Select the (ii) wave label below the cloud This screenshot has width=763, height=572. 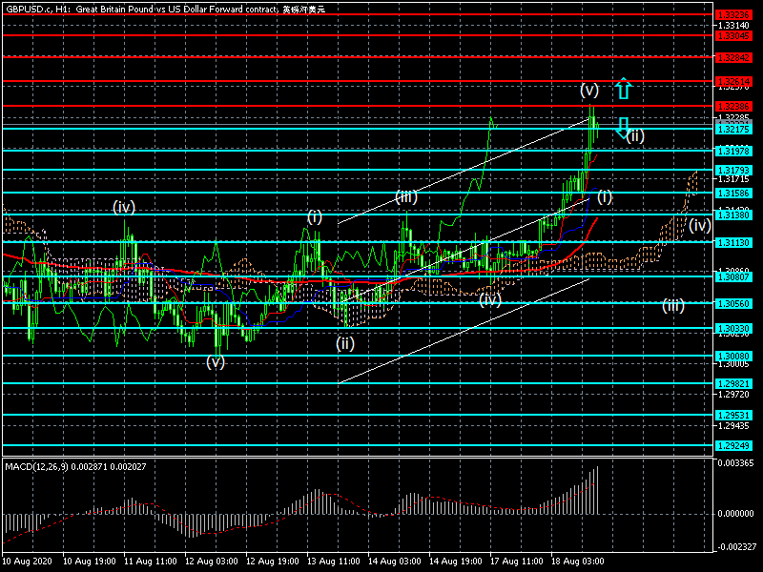click(345, 343)
